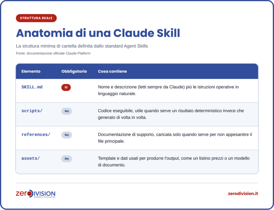Click the Elemento column header
Screen dimensions: 274x210
[31, 71]
